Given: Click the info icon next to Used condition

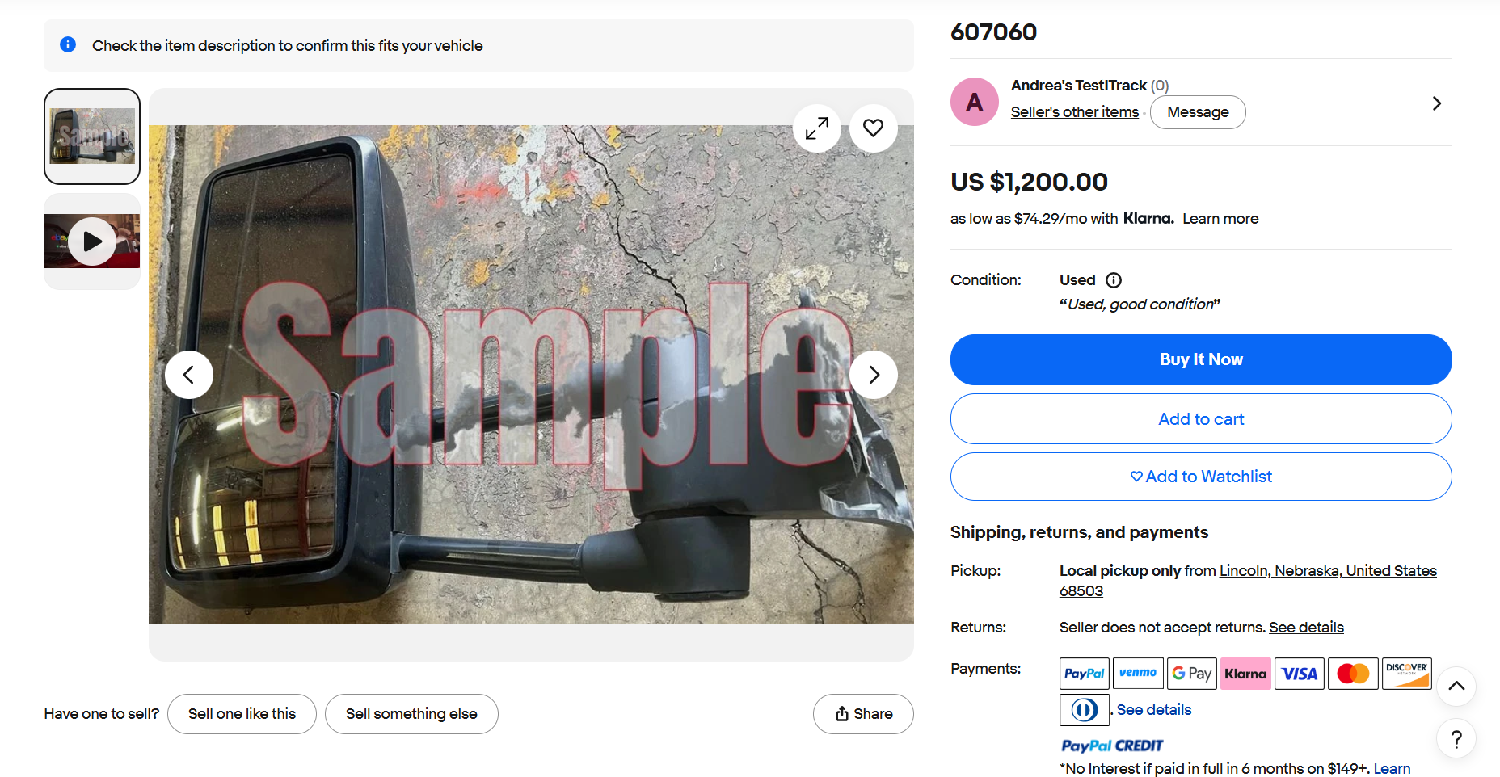Looking at the screenshot, I should click(1114, 280).
